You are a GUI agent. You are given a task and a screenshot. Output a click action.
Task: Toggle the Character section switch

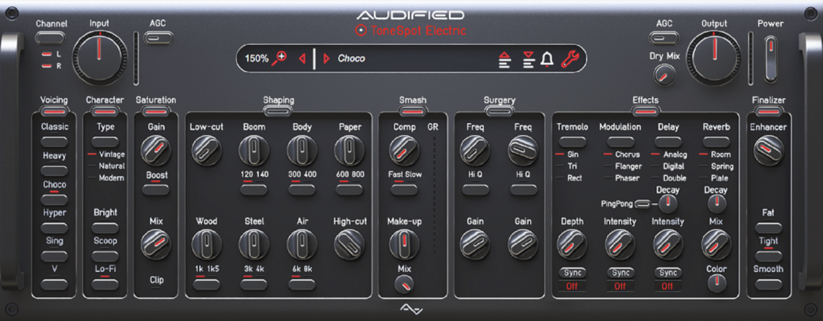[105, 111]
